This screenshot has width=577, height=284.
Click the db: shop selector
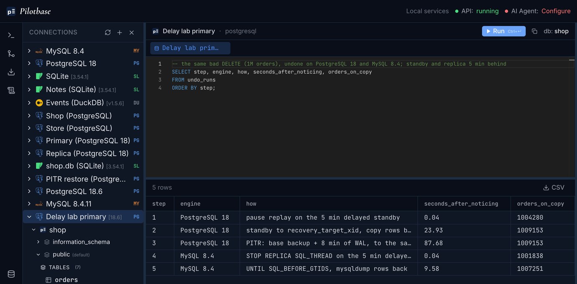[556, 31]
